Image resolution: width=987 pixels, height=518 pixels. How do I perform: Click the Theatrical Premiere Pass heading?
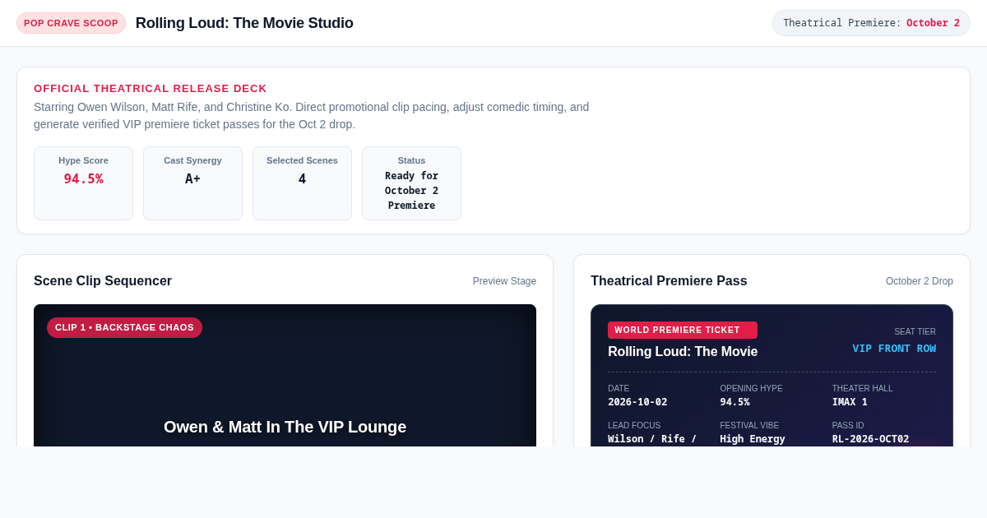pos(669,281)
